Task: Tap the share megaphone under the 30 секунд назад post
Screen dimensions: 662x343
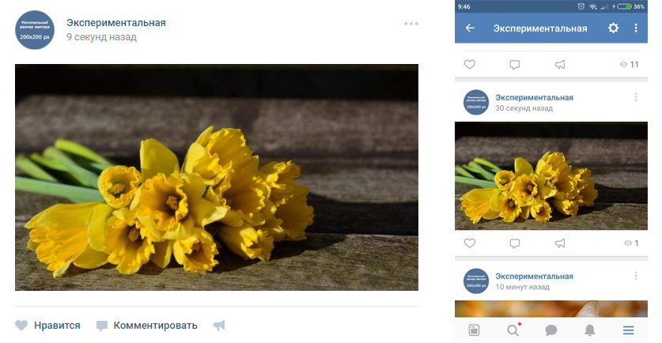Action: 560,243
